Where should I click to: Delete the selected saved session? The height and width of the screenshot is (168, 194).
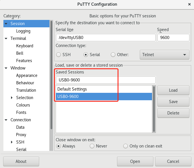(173, 113)
